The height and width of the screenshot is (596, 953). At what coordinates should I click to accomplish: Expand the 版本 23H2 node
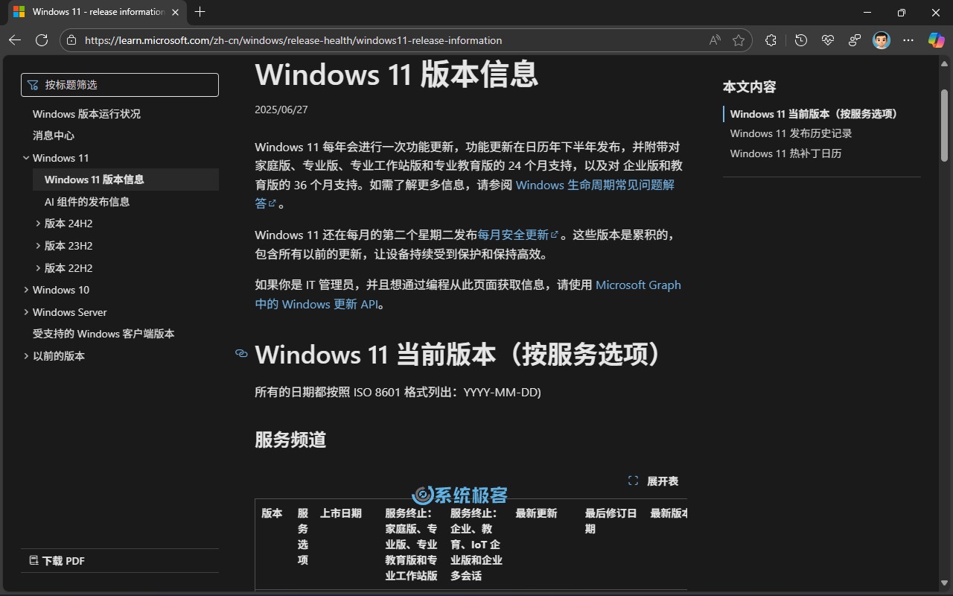pyautogui.click(x=38, y=246)
